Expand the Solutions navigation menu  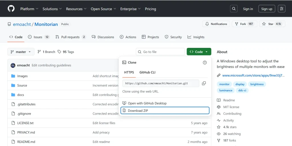(52, 9)
